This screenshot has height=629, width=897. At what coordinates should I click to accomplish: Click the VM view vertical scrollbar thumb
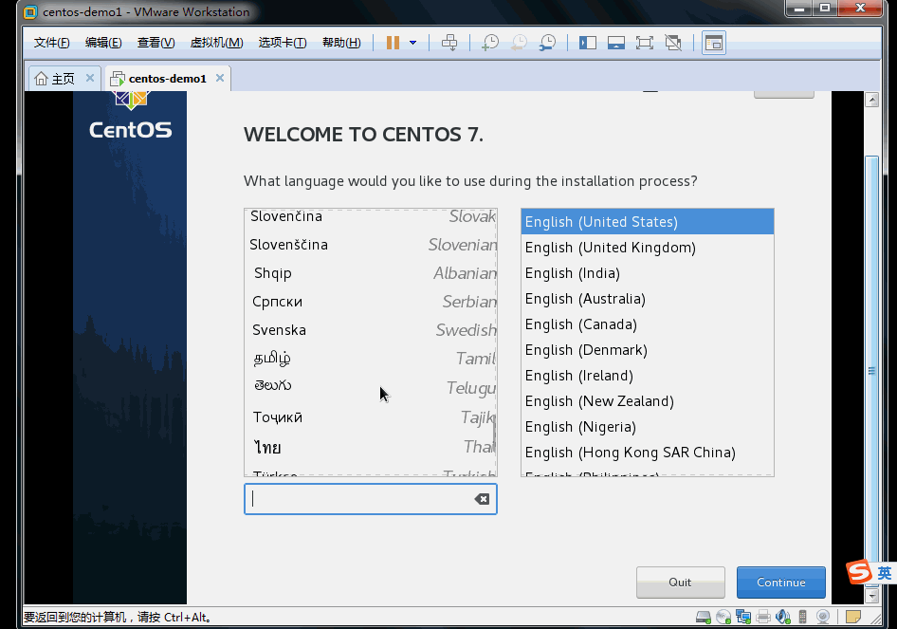point(871,371)
